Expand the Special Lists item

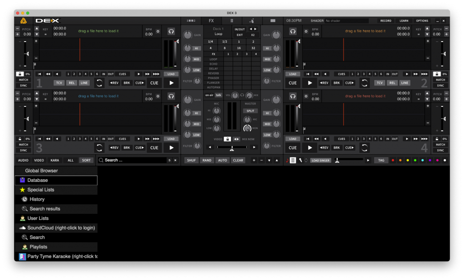(56, 190)
